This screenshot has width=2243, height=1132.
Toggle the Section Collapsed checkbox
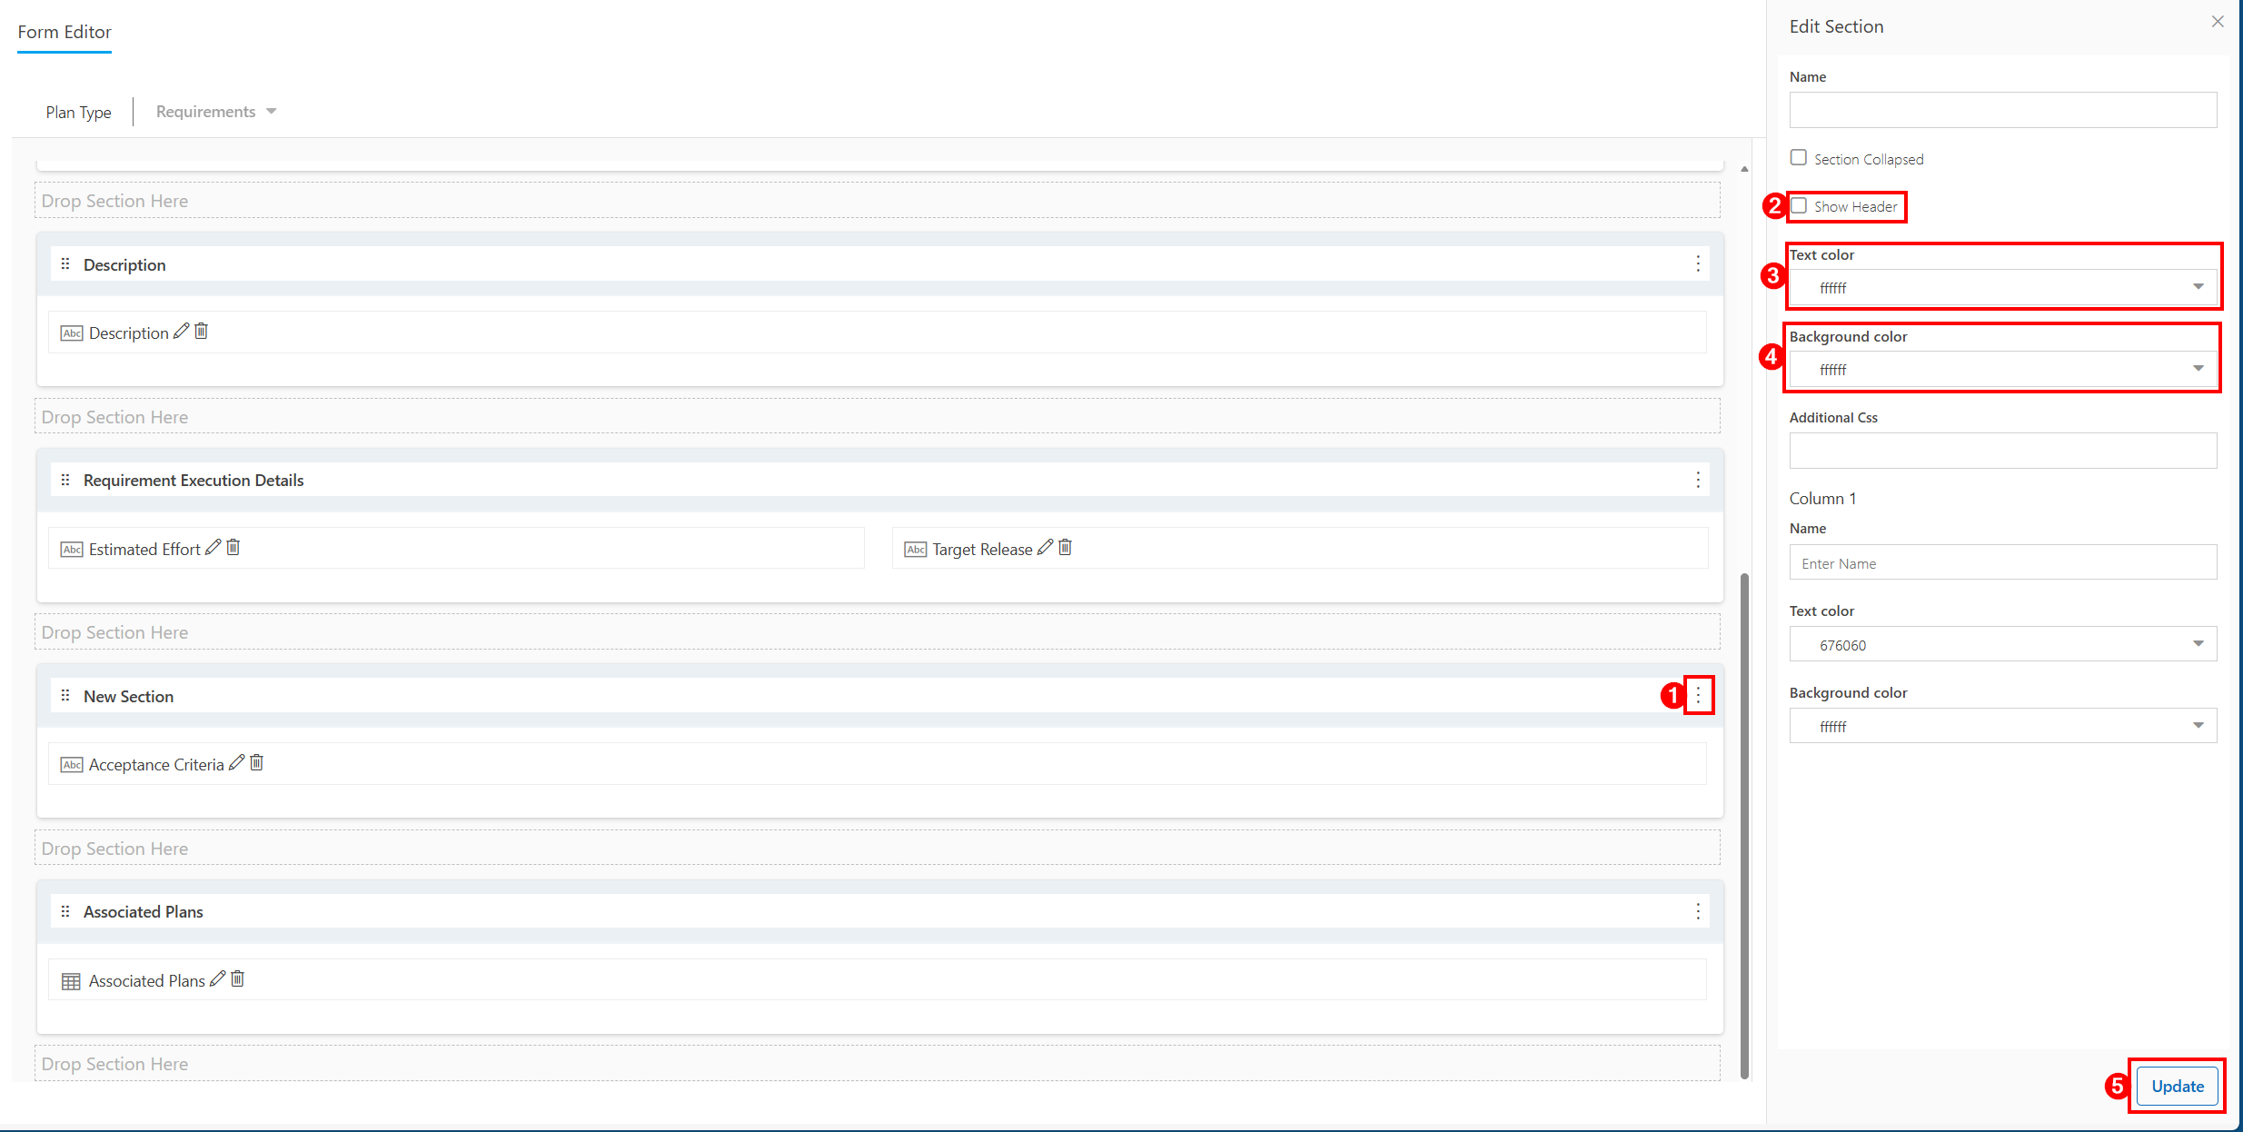(1799, 157)
